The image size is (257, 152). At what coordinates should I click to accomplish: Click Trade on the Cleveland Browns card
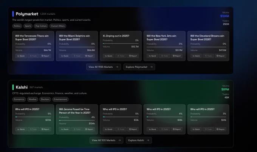pos(208,56)
